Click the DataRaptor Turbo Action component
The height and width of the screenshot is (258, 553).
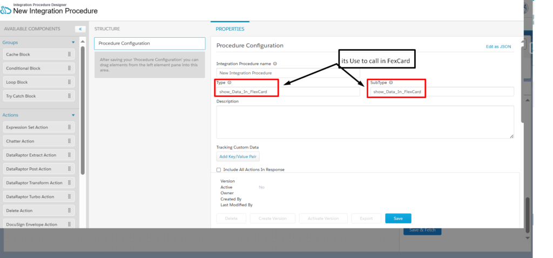tap(39, 196)
